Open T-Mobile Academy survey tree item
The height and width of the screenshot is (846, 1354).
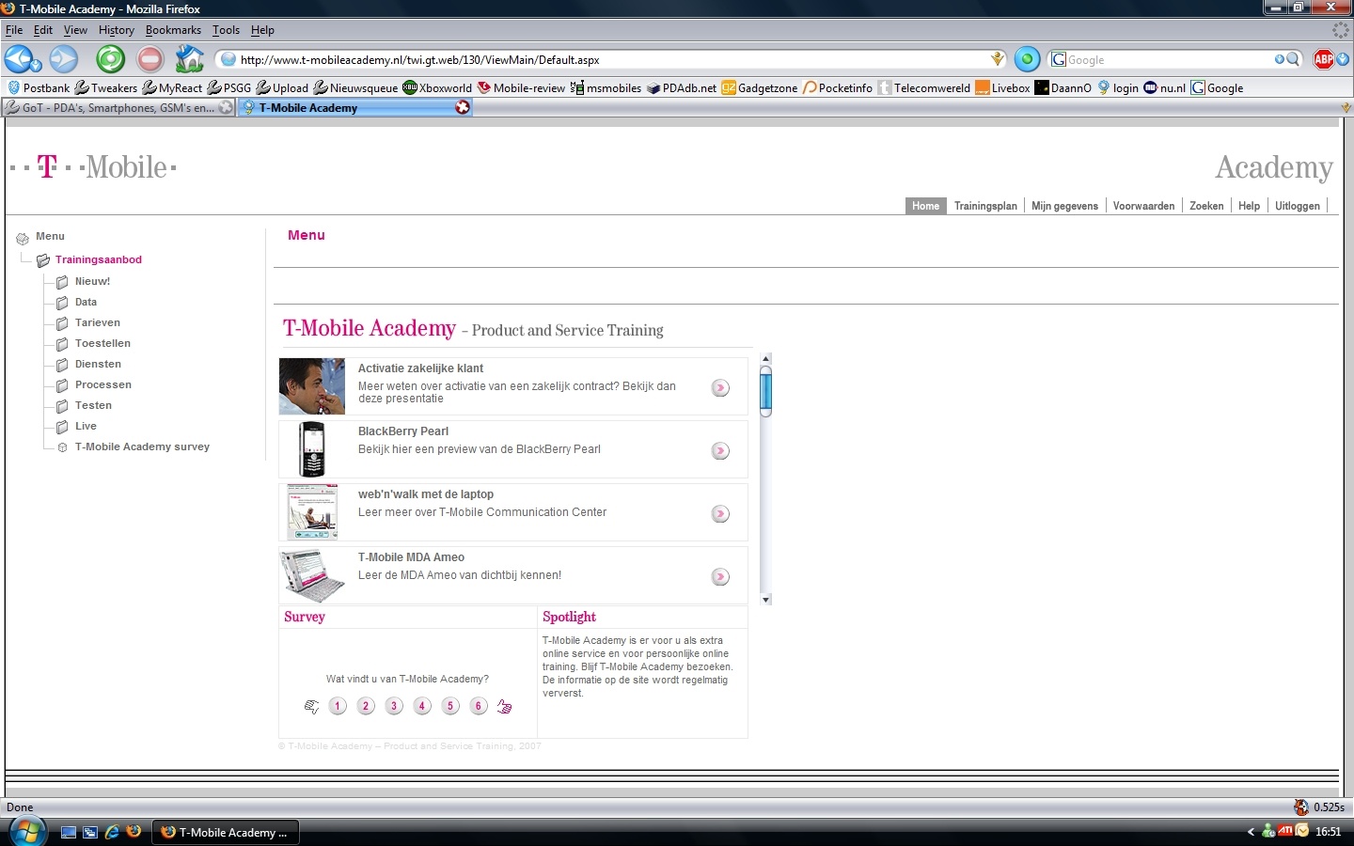tap(142, 446)
